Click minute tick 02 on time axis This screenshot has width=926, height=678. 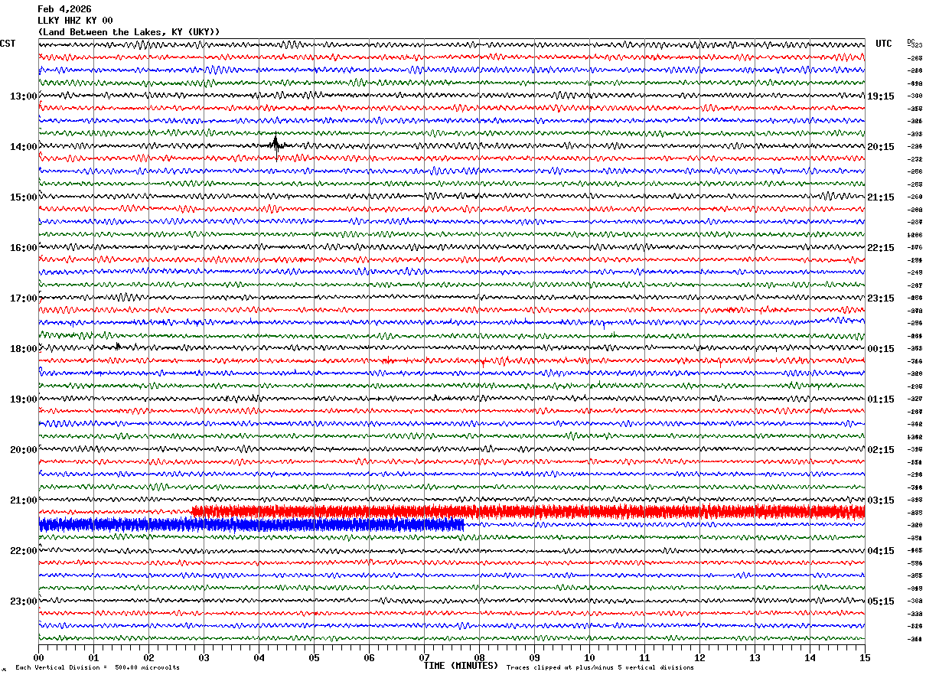click(148, 657)
